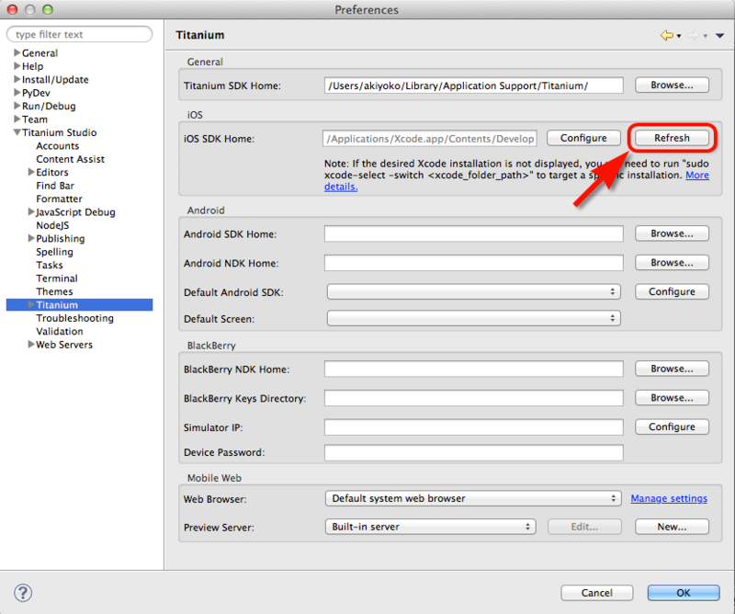This screenshot has width=735, height=614.
Task: Click the Simulator IP field
Action: pos(473,426)
